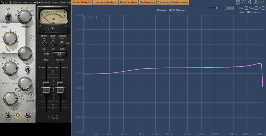This screenshot has height=136, width=266.
Task: Uncheck the Freq checkbox
Action: click(x=246, y=8)
